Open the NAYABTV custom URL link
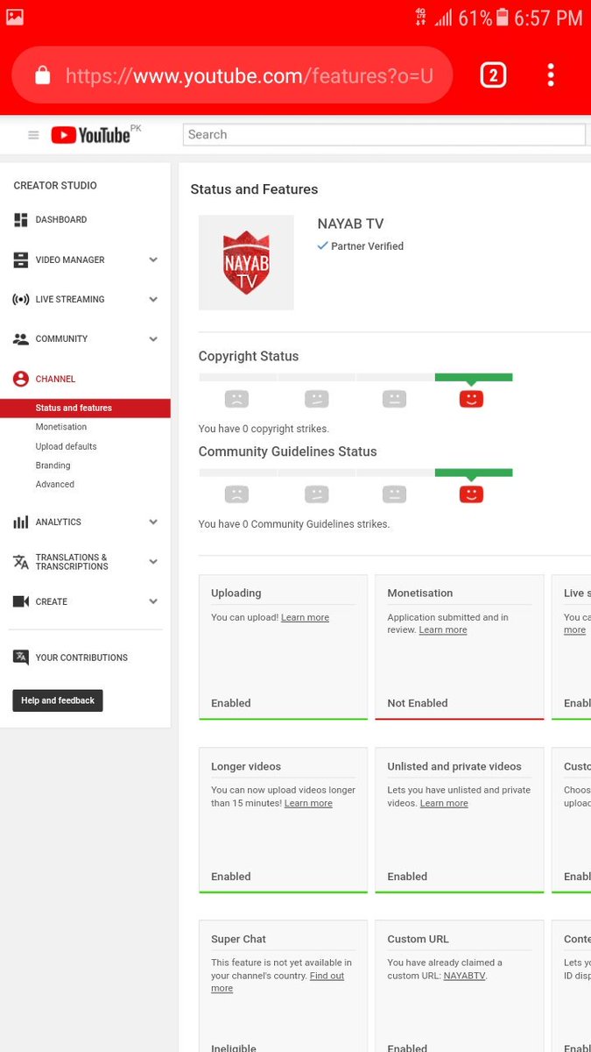 tap(464, 976)
